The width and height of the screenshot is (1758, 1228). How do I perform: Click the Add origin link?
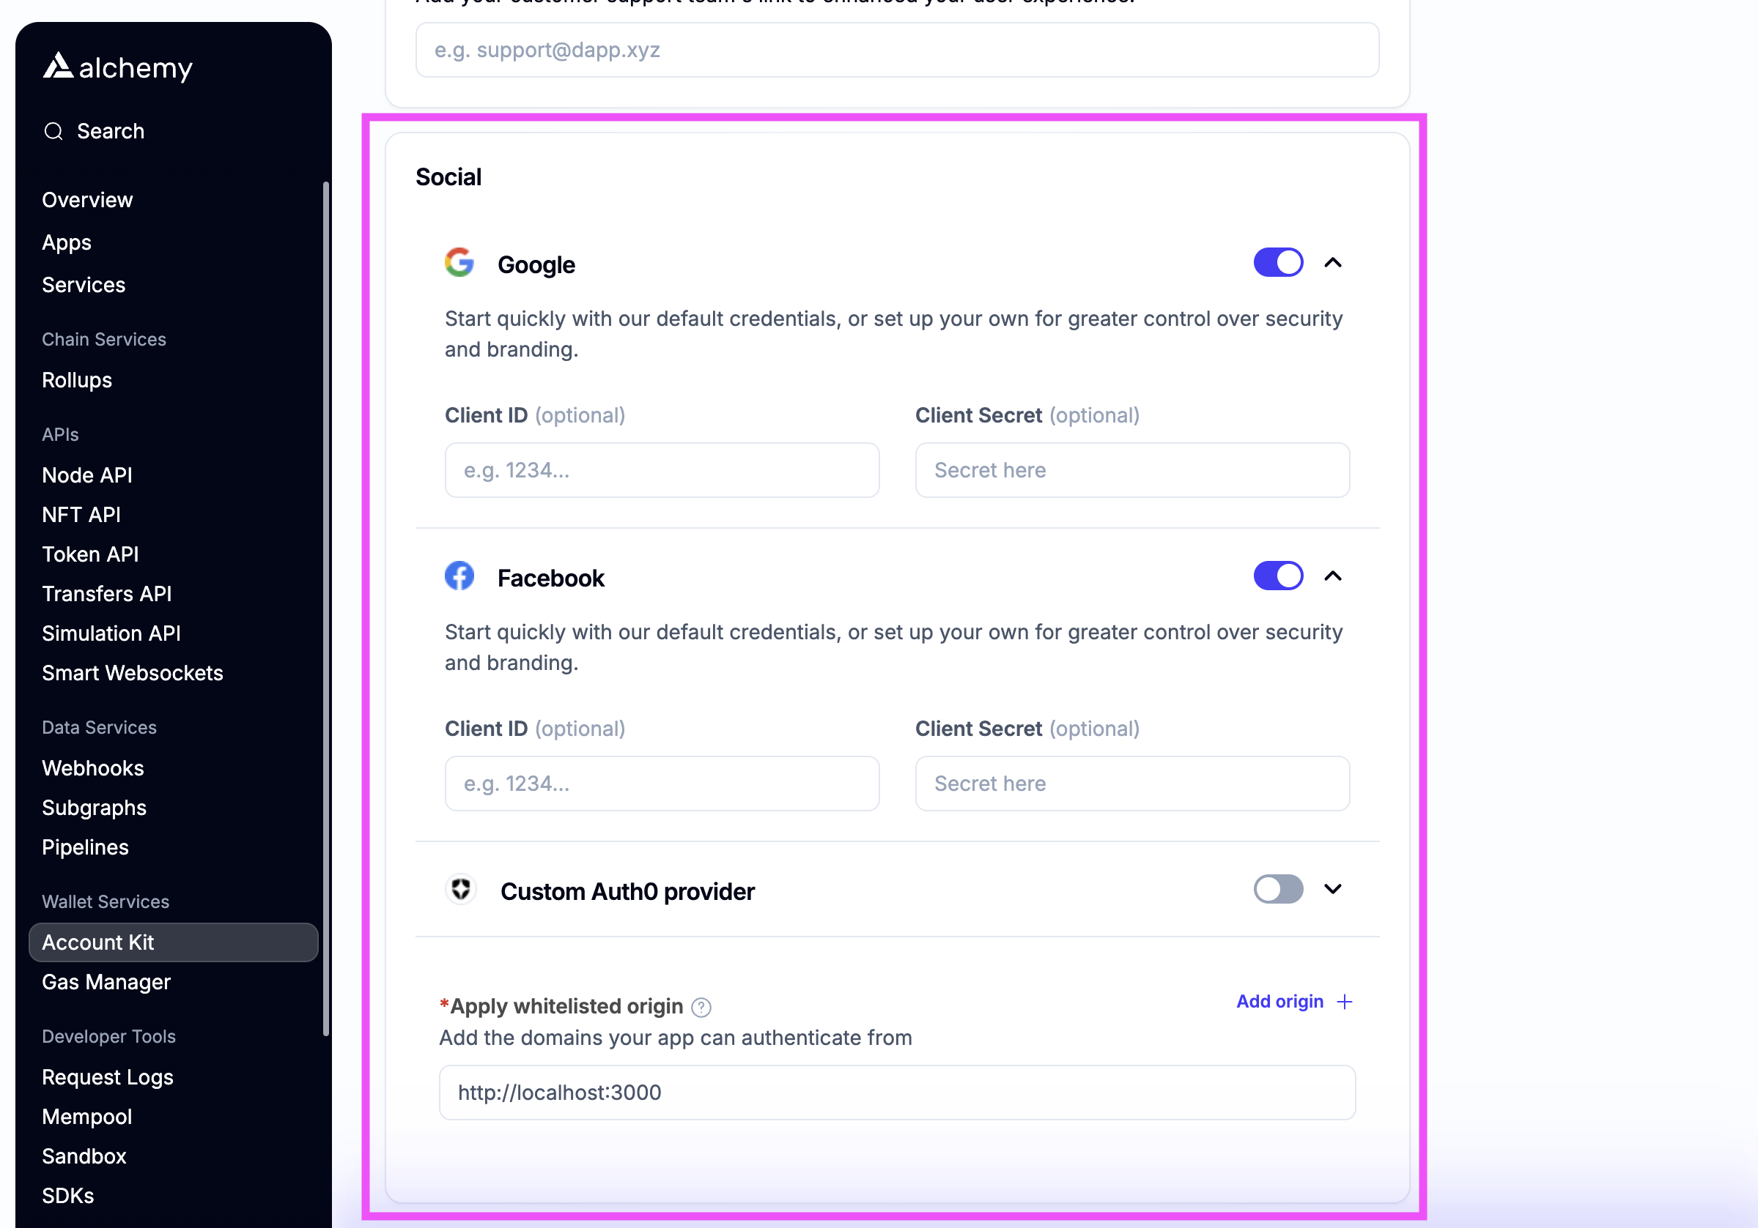tap(1279, 1001)
